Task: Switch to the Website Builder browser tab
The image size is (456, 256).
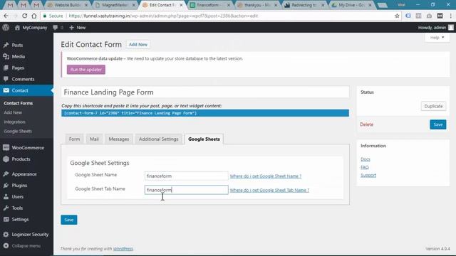Action: tap(68, 5)
